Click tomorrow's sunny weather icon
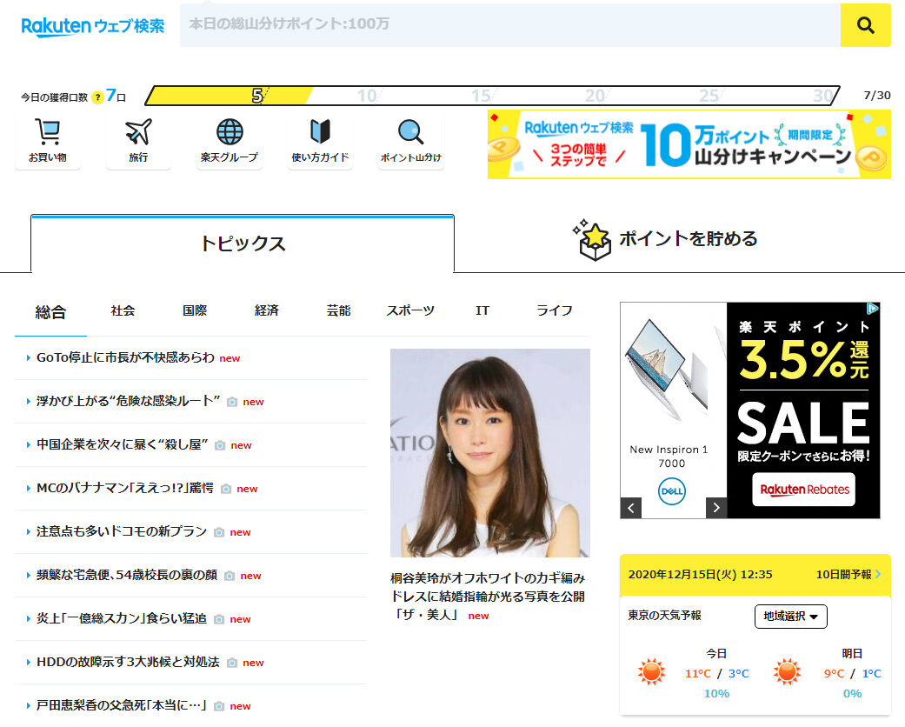Viewport: 905px width, 727px height. click(x=788, y=672)
